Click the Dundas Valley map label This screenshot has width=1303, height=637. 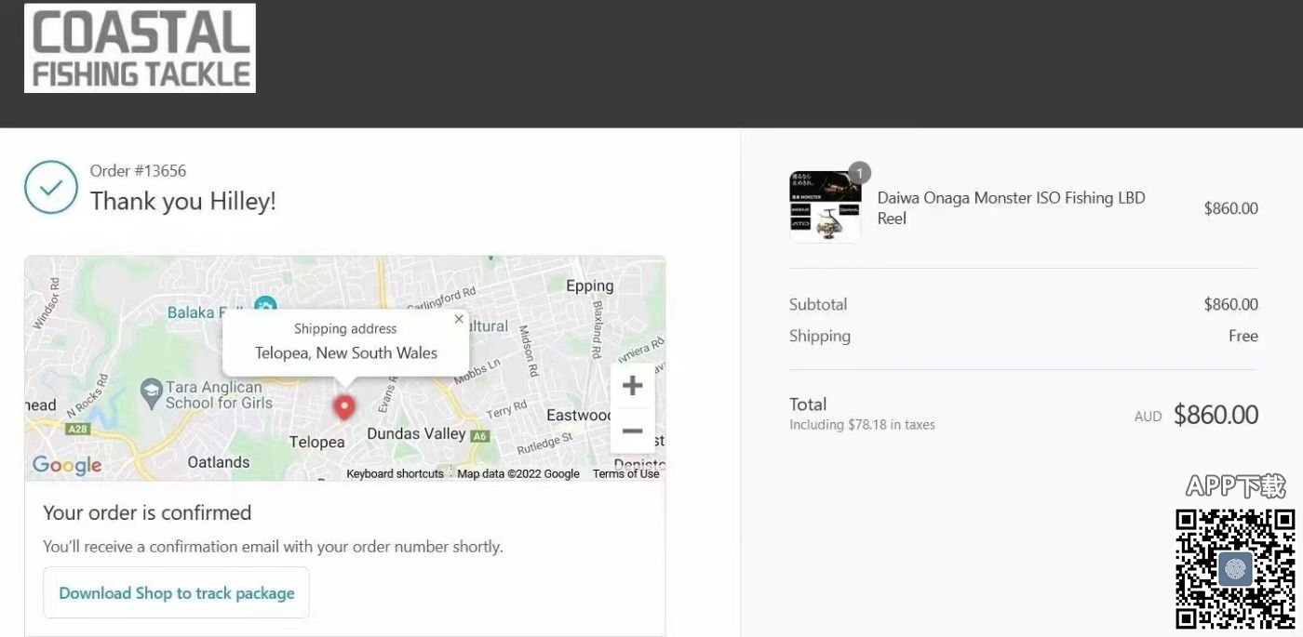416,434
